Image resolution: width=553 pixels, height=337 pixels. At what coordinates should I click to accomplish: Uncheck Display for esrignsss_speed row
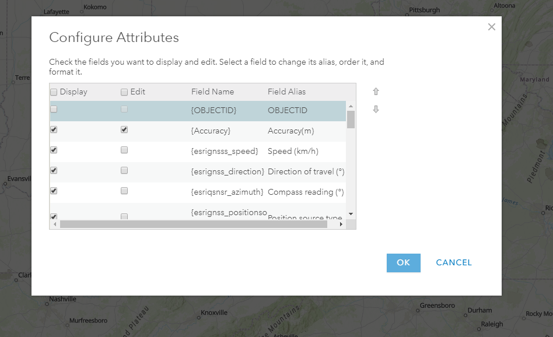coord(54,150)
